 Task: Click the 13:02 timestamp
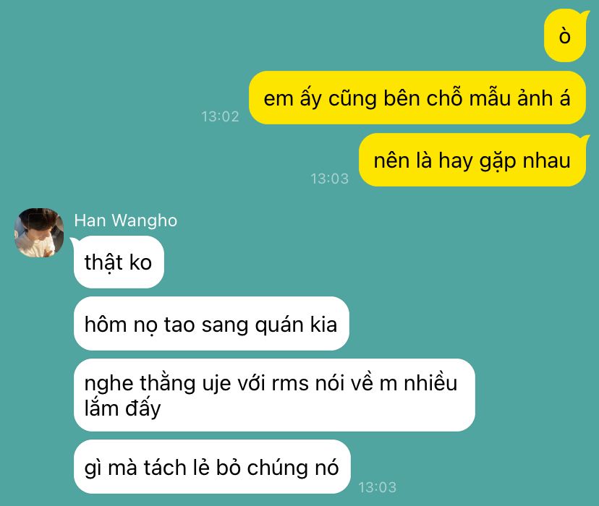tap(220, 116)
